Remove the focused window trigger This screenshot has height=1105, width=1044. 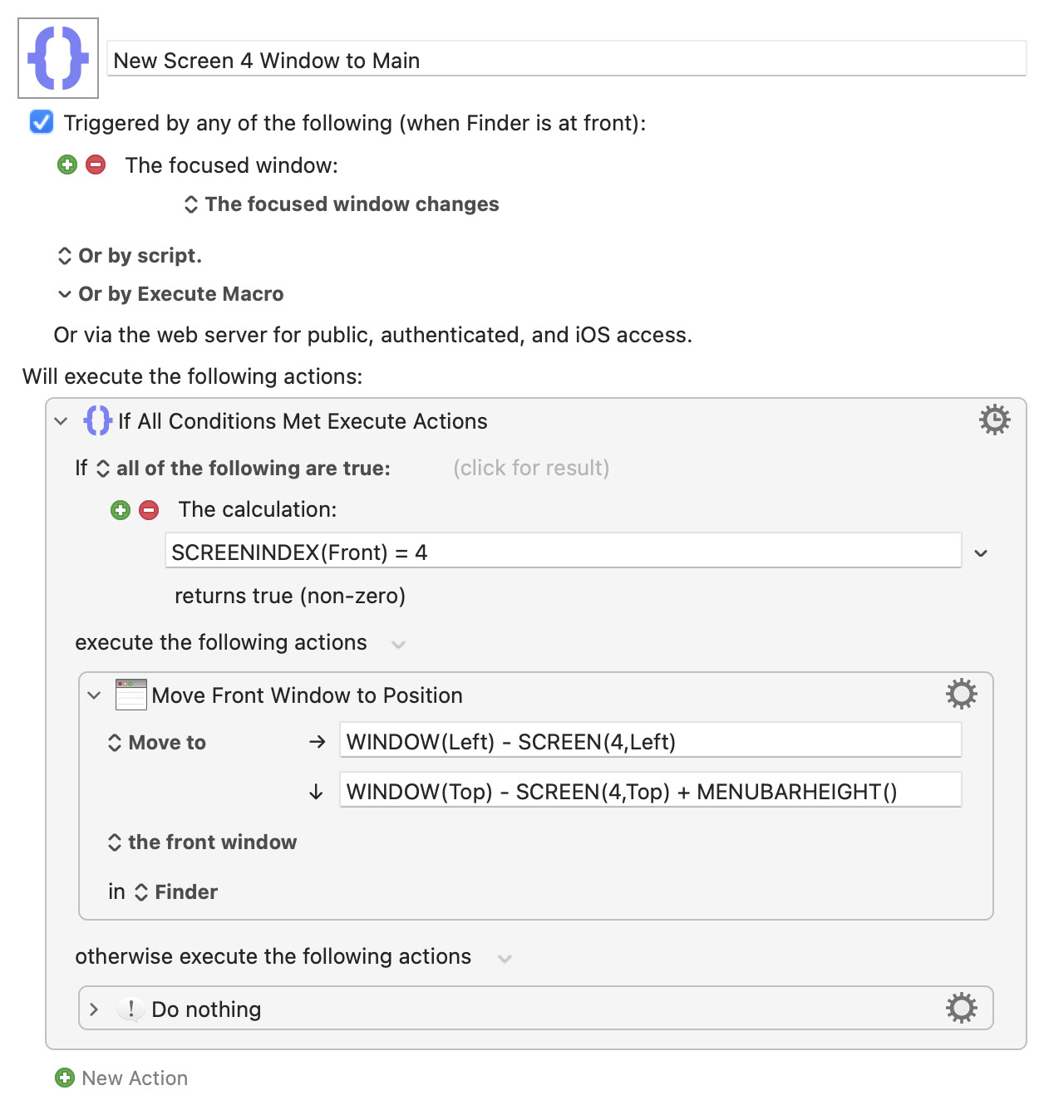tap(96, 165)
